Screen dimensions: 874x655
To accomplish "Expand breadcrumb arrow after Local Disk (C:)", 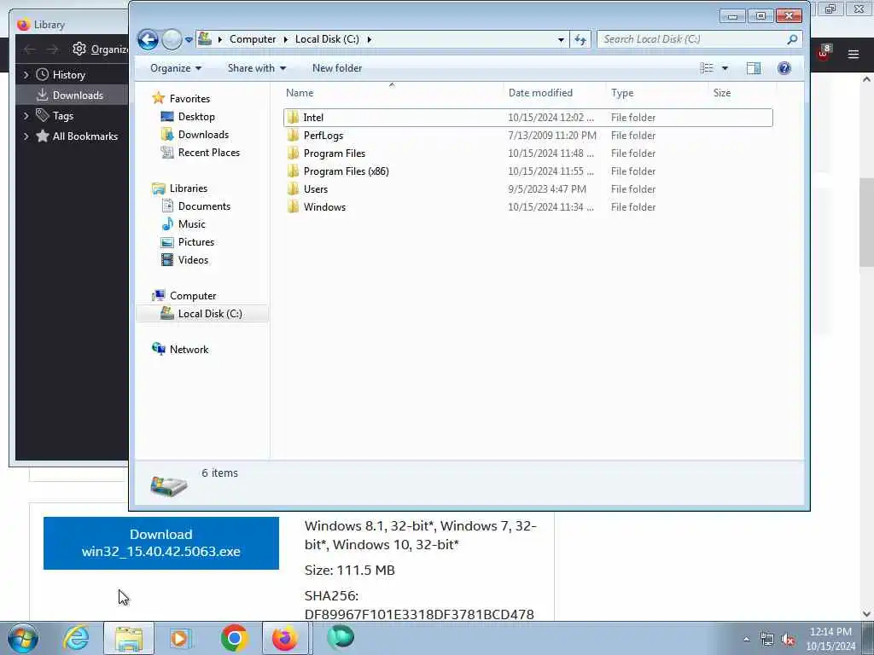I will pos(369,39).
